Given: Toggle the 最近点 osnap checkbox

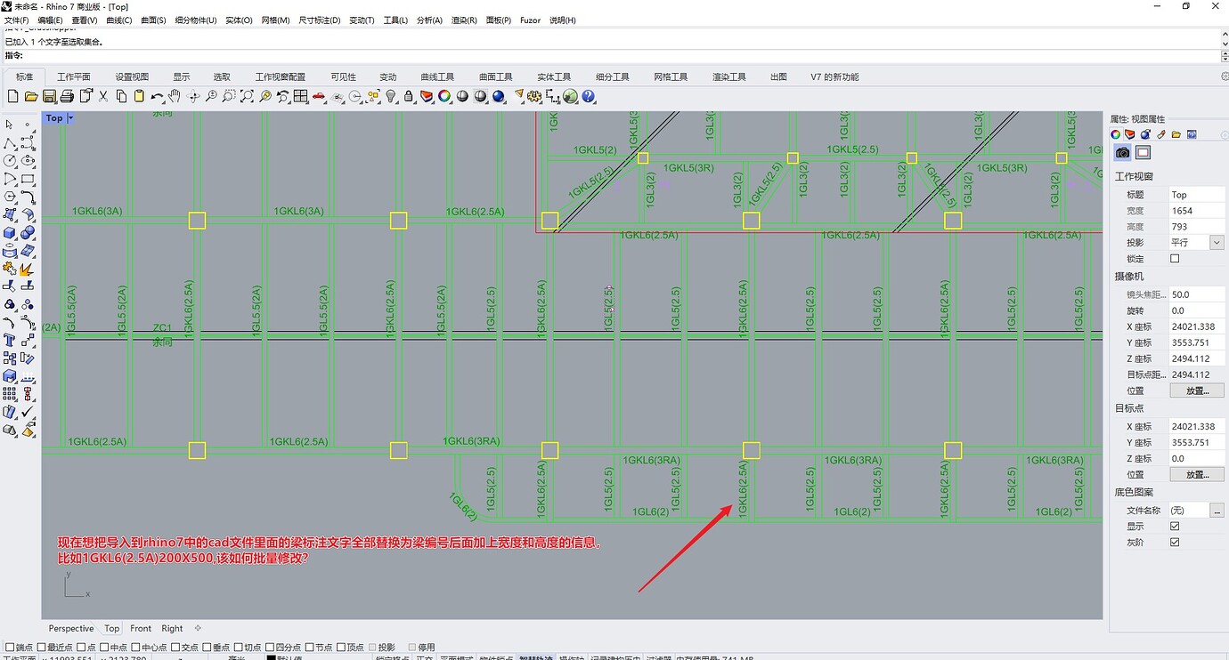Looking at the screenshot, I should coord(42,648).
